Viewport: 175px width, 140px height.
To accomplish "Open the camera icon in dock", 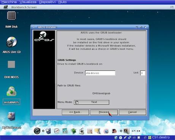I will click(x=82, y=131).
